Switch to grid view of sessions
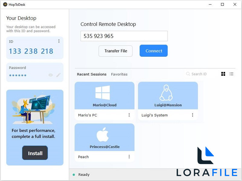The image size is (242, 181). [x=223, y=74]
